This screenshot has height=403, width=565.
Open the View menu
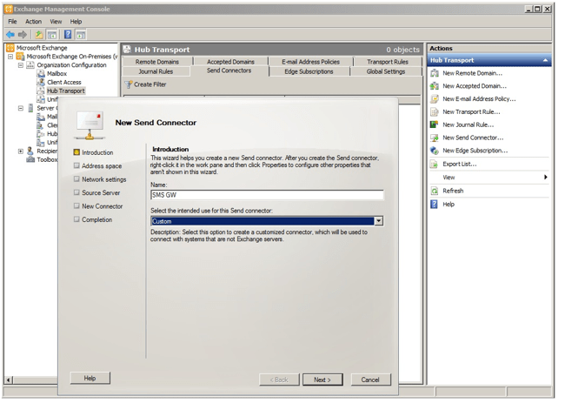[56, 22]
